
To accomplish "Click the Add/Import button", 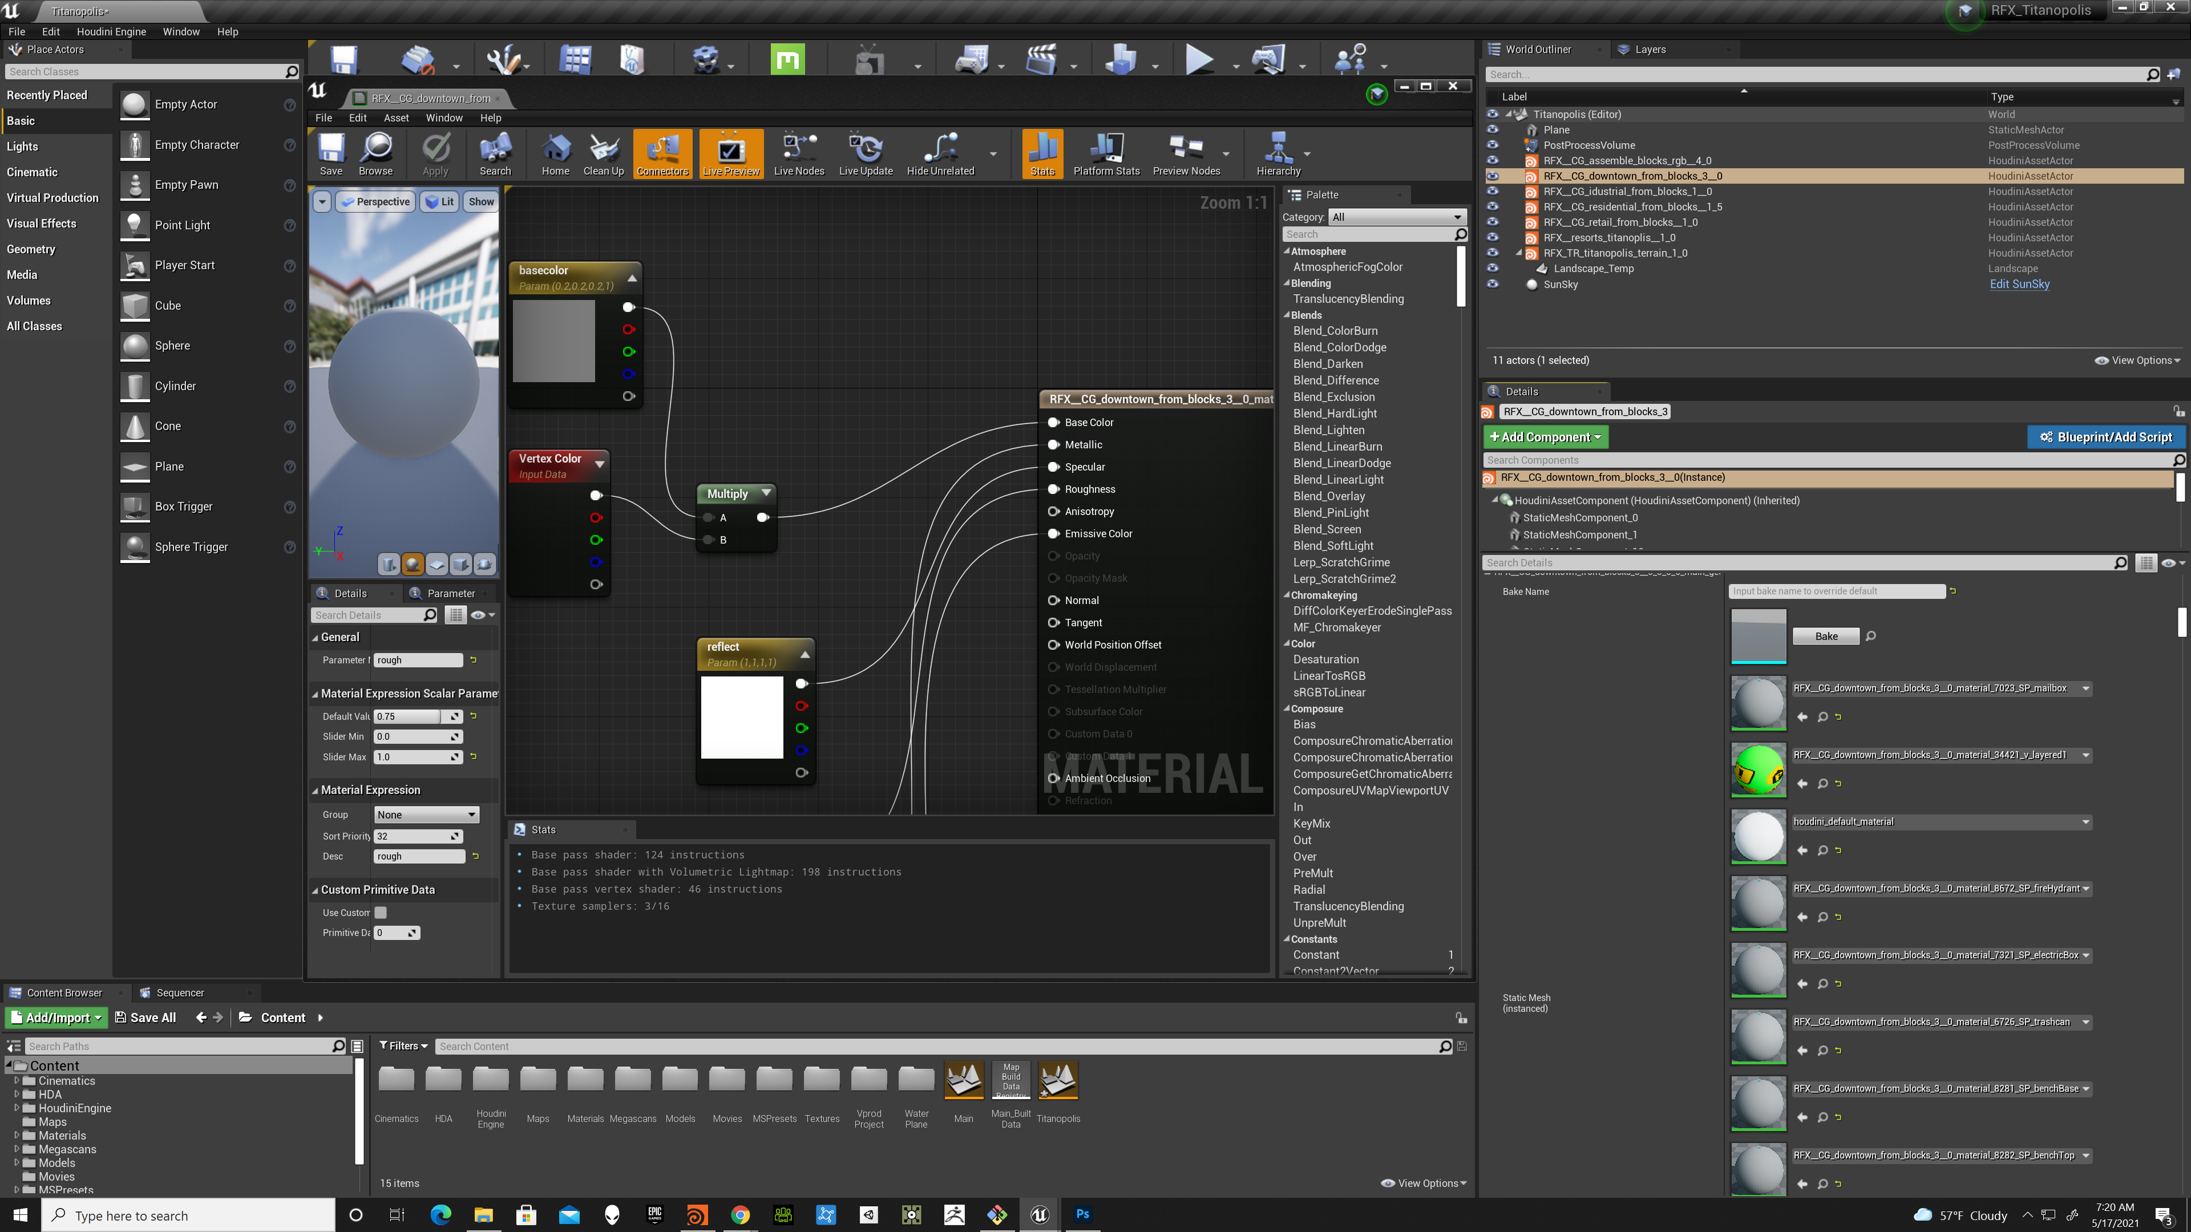I will [56, 1018].
